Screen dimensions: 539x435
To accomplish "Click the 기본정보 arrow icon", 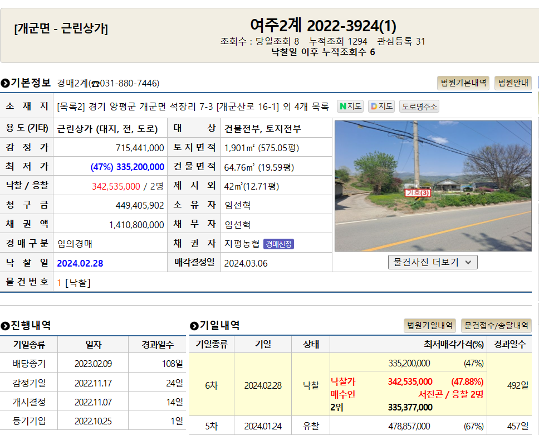I will [5, 83].
